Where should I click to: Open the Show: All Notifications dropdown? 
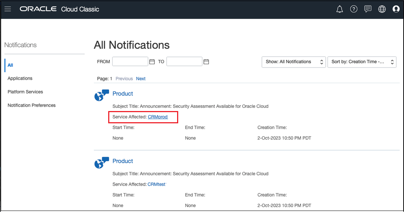293,62
